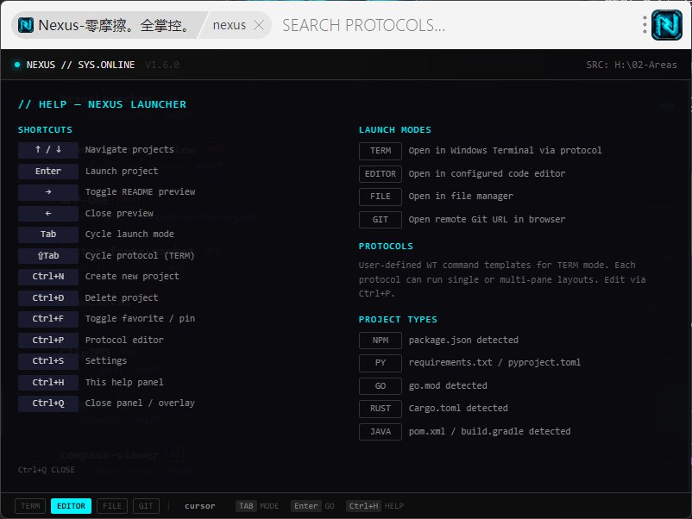Select the highlighted EDITOR mode in bottom bar
692x519 pixels.
coord(71,506)
